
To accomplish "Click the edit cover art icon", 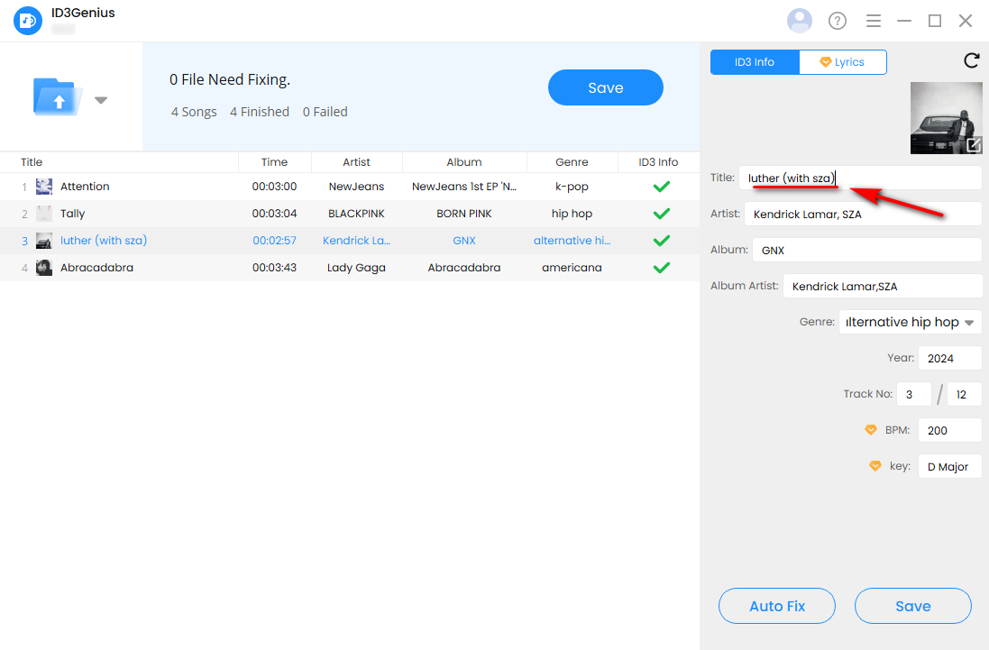I will click(x=974, y=145).
